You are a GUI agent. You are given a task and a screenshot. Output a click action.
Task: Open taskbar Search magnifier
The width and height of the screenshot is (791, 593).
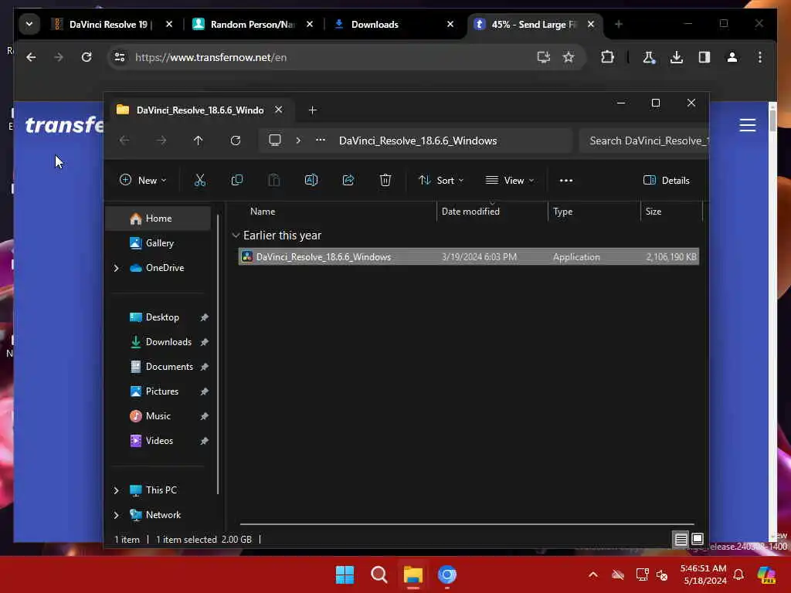point(379,574)
